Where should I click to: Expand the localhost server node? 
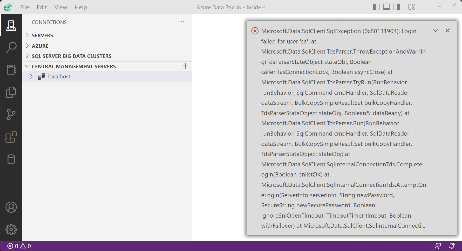(31, 76)
